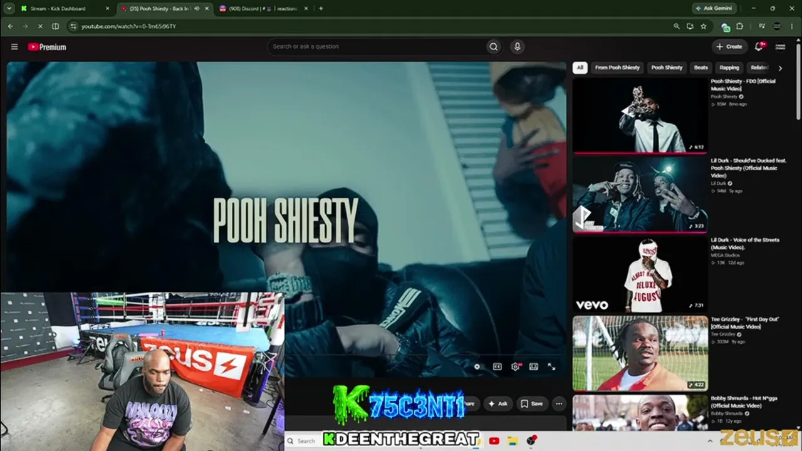Click the Ask button under video
The width and height of the screenshot is (802, 451).
click(x=498, y=404)
